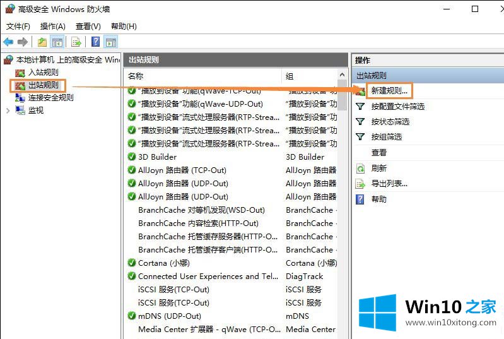Click the rules list scroll up arrow
The image size is (504, 339).
(343, 74)
